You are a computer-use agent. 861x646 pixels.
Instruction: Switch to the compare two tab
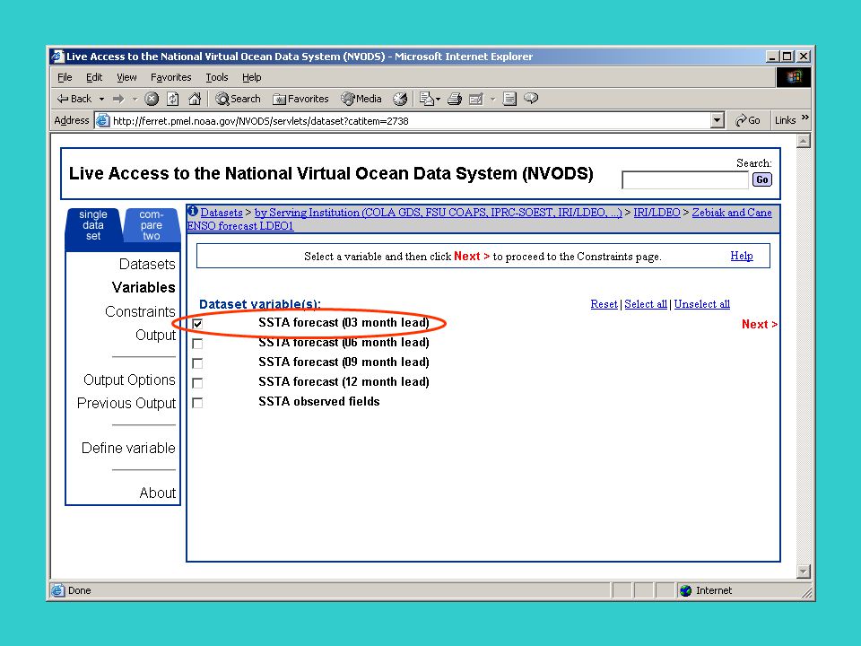[x=152, y=225]
